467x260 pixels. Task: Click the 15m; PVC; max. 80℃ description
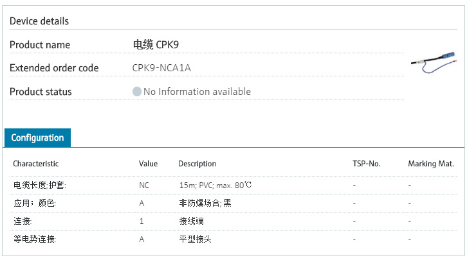click(215, 185)
